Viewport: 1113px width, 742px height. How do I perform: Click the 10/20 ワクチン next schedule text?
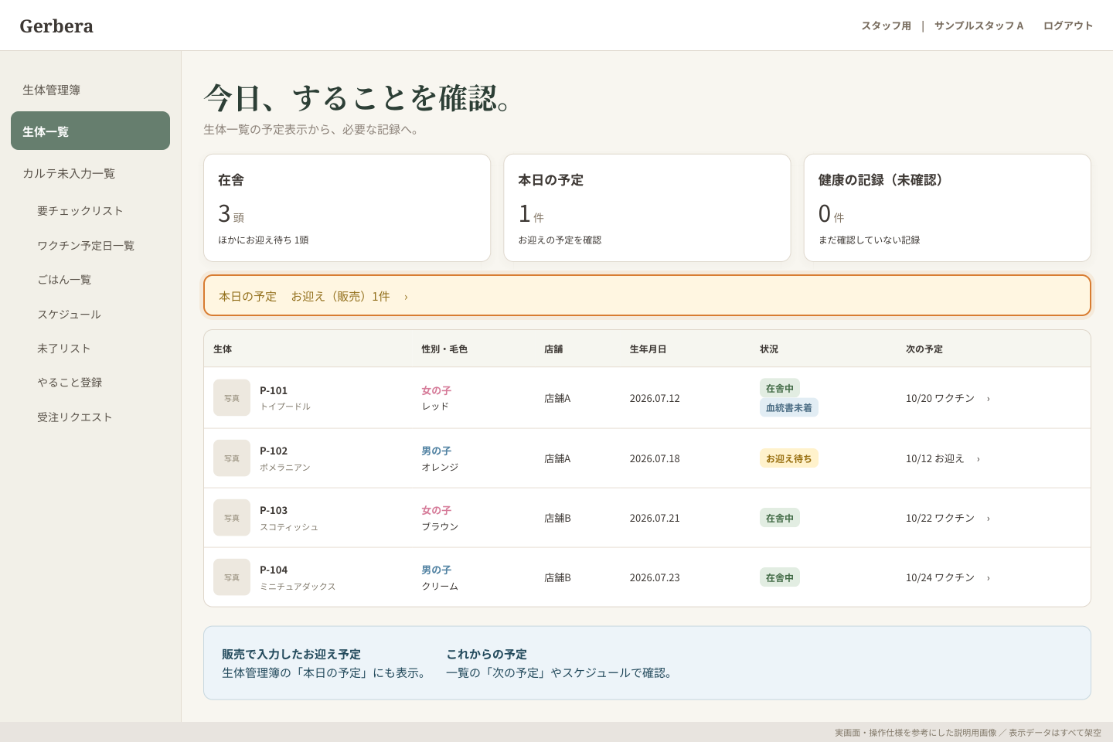(x=940, y=398)
